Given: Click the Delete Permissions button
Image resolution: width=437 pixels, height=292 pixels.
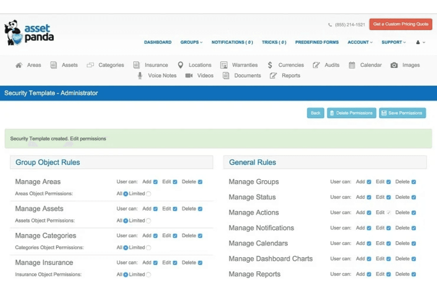Looking at the screenshot, I should click(351, 113).
